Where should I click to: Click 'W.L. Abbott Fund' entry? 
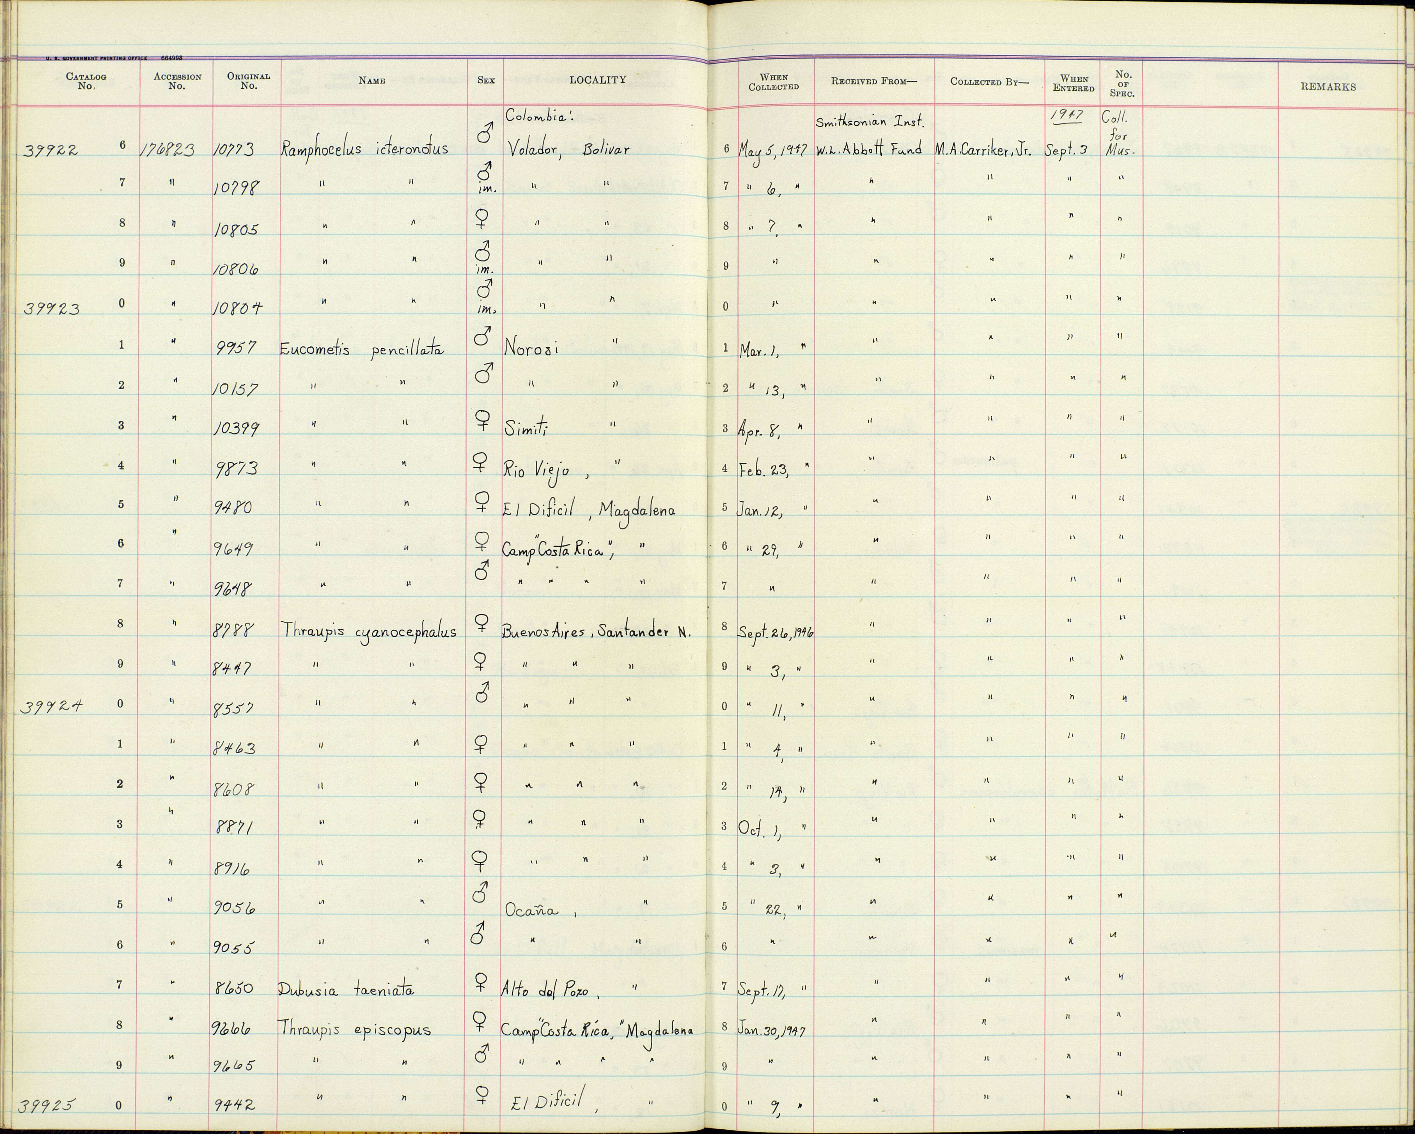870,149
